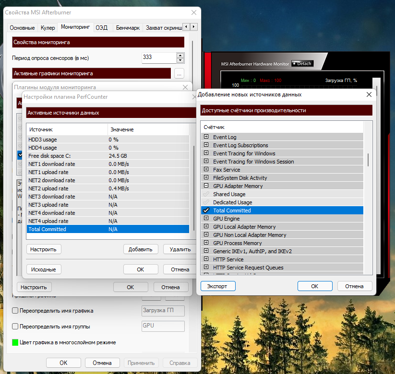Switch to the Основные tab
The height and width of the screenshot is (374, 395).
pos(22,28)
